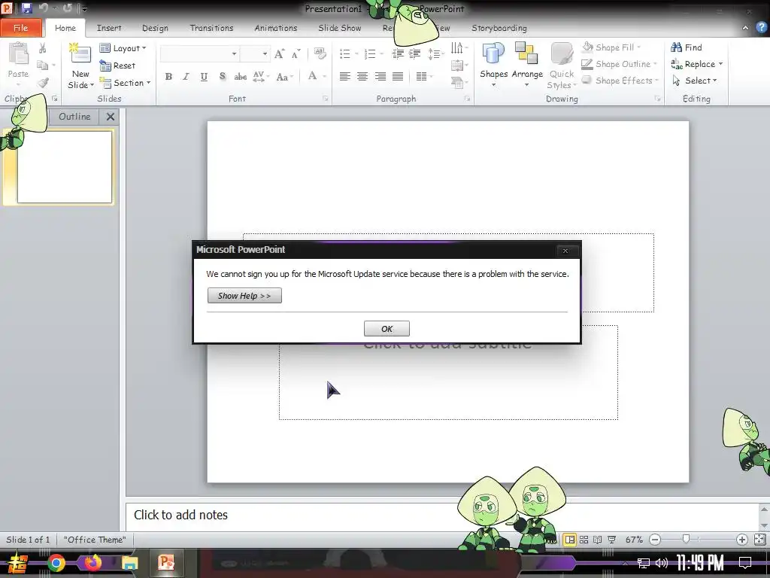This screenshot has width=770, height=578.
Task: Open the File tab
Action: 20,28
